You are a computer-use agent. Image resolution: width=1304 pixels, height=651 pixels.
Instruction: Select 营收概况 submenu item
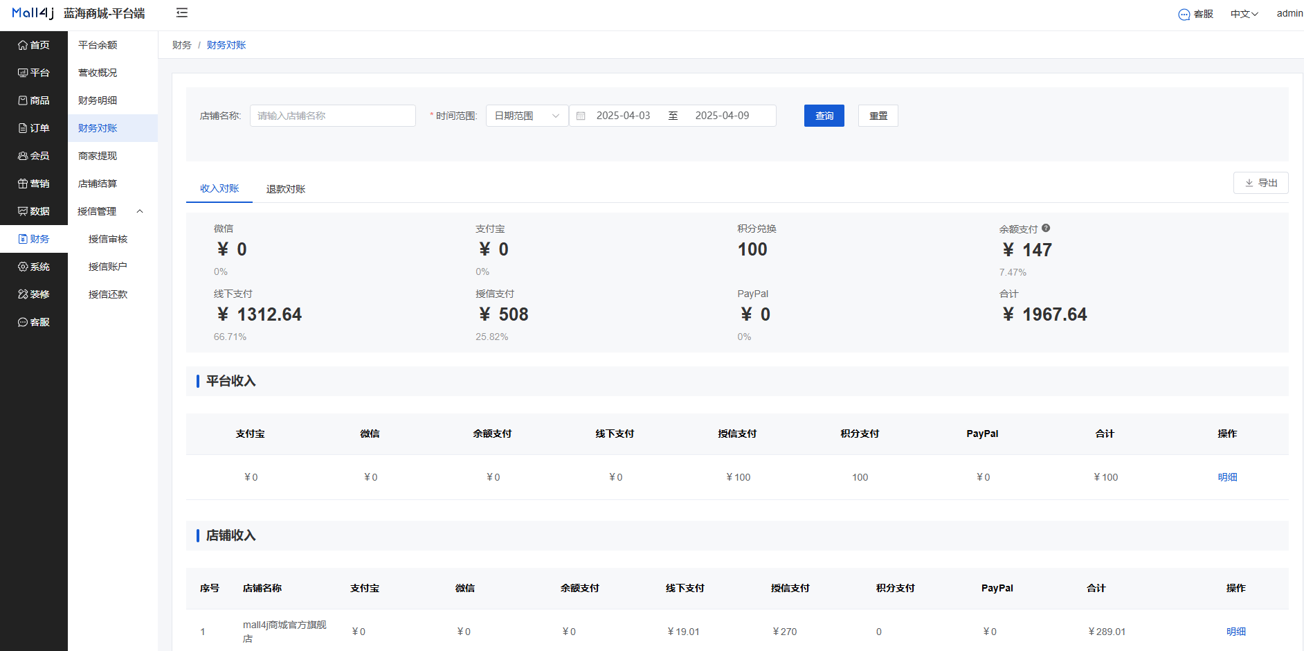pos(113,73)
